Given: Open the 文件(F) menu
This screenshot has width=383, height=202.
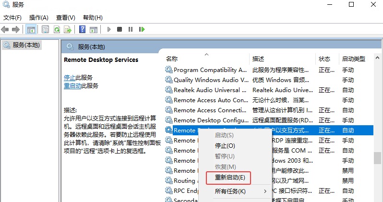Looking at the screenshot, I should [x=12, y=18].
